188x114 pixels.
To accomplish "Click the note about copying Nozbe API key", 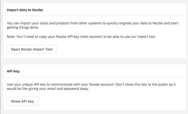I will click(81, 37).
